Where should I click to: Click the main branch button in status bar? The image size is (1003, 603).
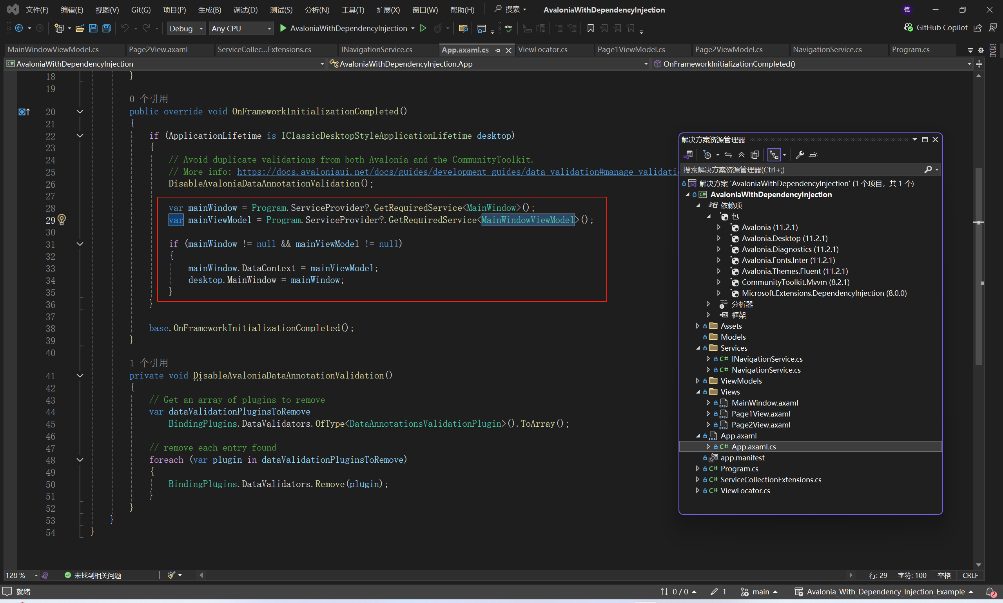[x=759, y=592]
